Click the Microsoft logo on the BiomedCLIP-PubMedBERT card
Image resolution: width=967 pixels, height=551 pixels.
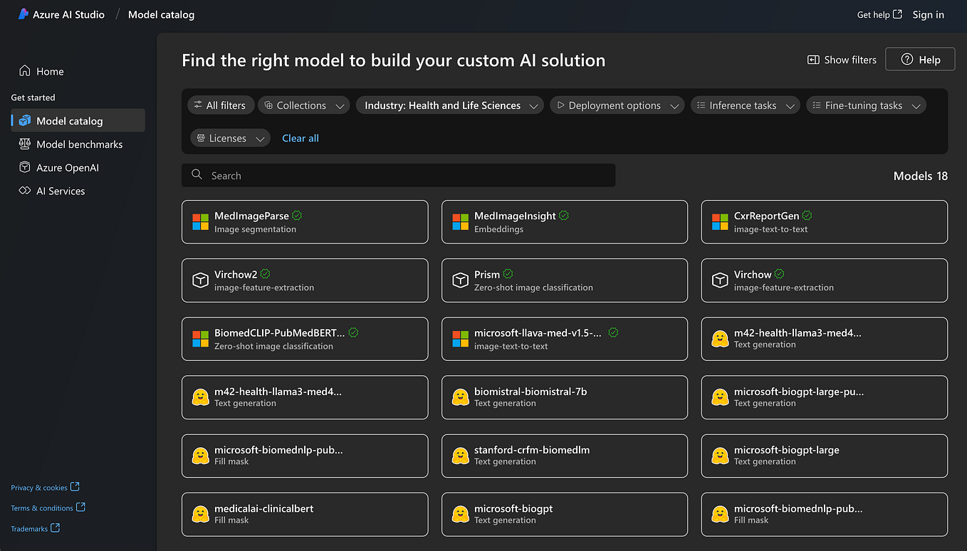[200, 339]
